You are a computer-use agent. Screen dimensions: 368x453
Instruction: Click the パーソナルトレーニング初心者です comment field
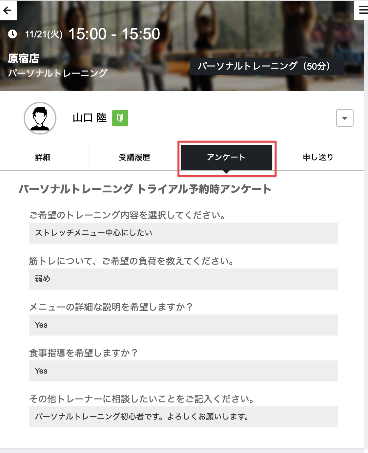tap(183, 417)
